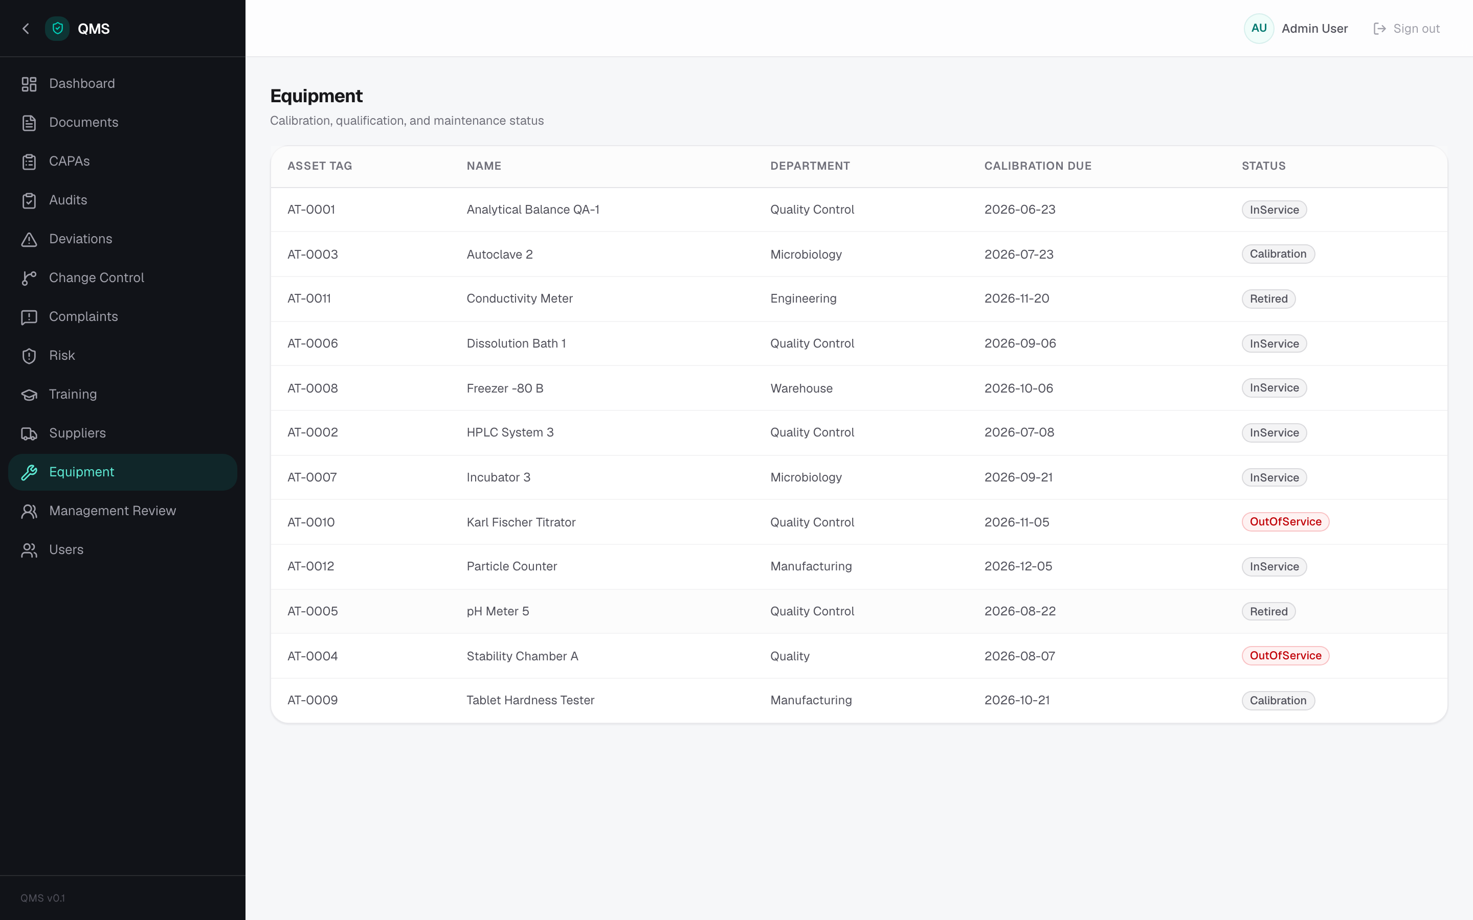Click OutOfService badge for Stability Chamber A
The image size is (1473, 920).
[x=1285, y=655]
